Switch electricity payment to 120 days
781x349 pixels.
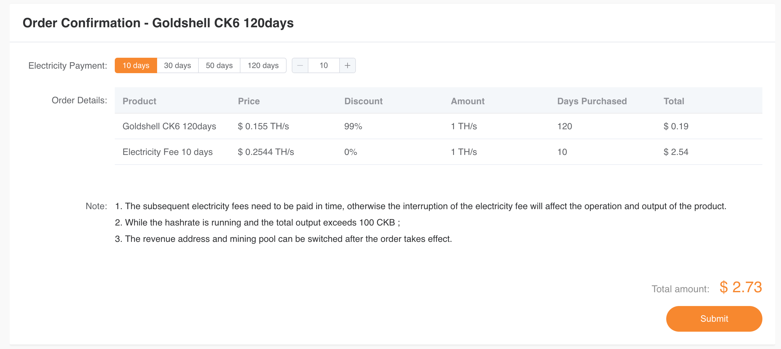click(x=263, y=65)
